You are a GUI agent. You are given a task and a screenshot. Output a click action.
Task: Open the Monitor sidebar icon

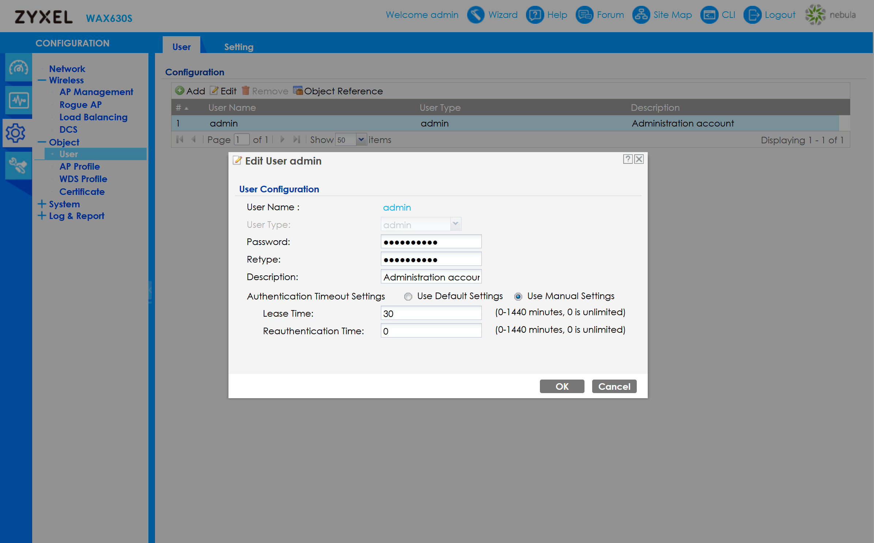coord(18,100)
